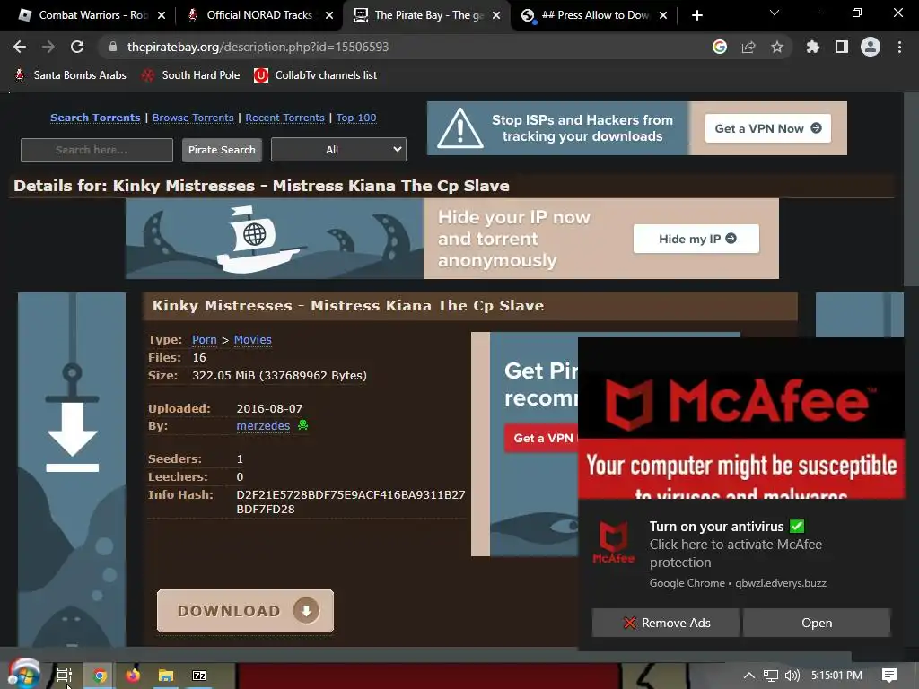Reload the current page
Viewport: 919px width, 689px height.
pos(77,47)
